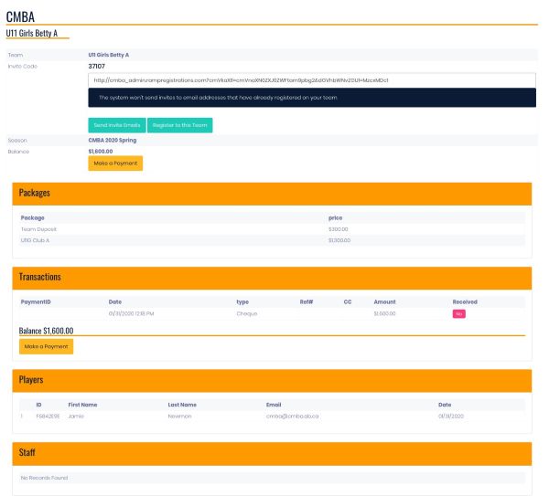549x496 pixels.
Task: Click the Packages section header
Action: [272, 194]
